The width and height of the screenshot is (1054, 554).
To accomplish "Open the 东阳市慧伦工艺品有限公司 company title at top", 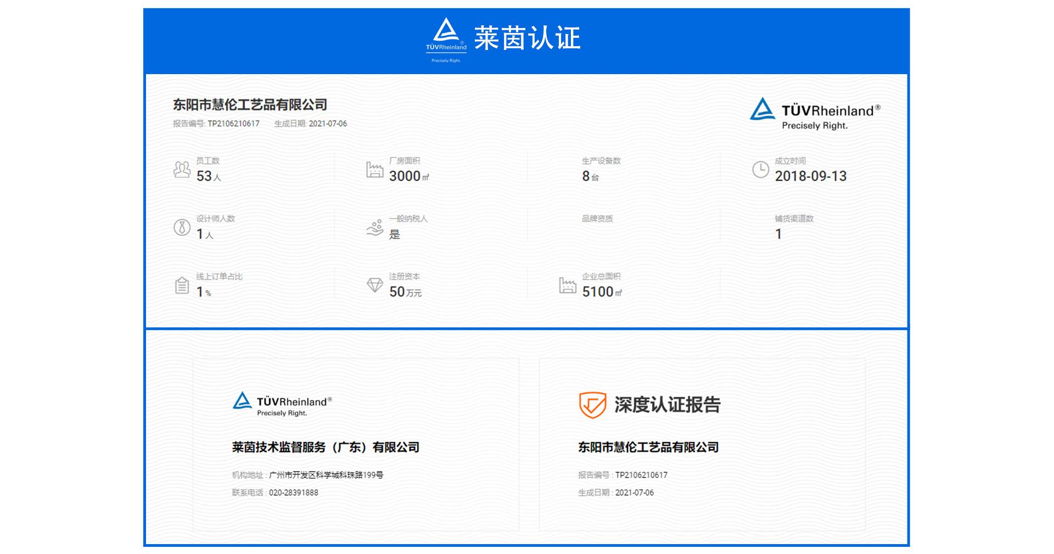I will coord(250,104).
